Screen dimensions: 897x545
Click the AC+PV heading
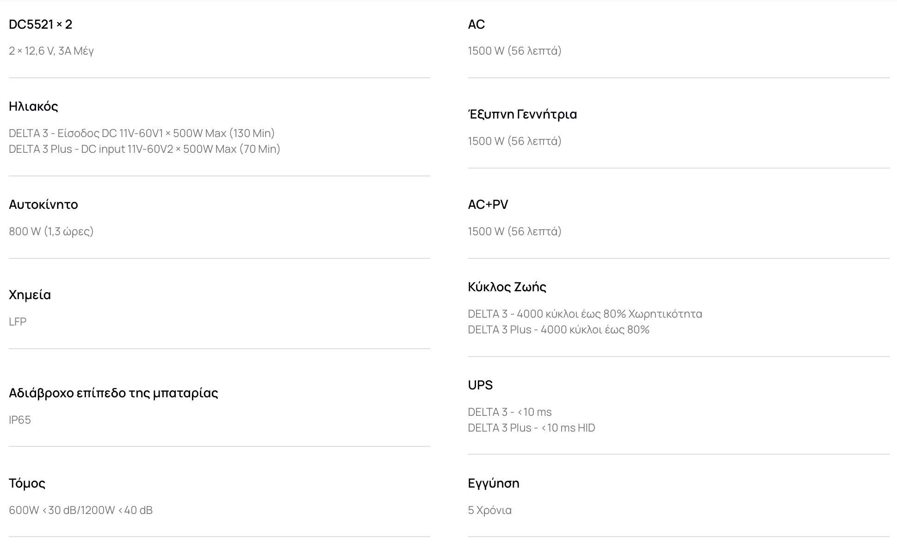pyautogui.click(x=488, y=205)
